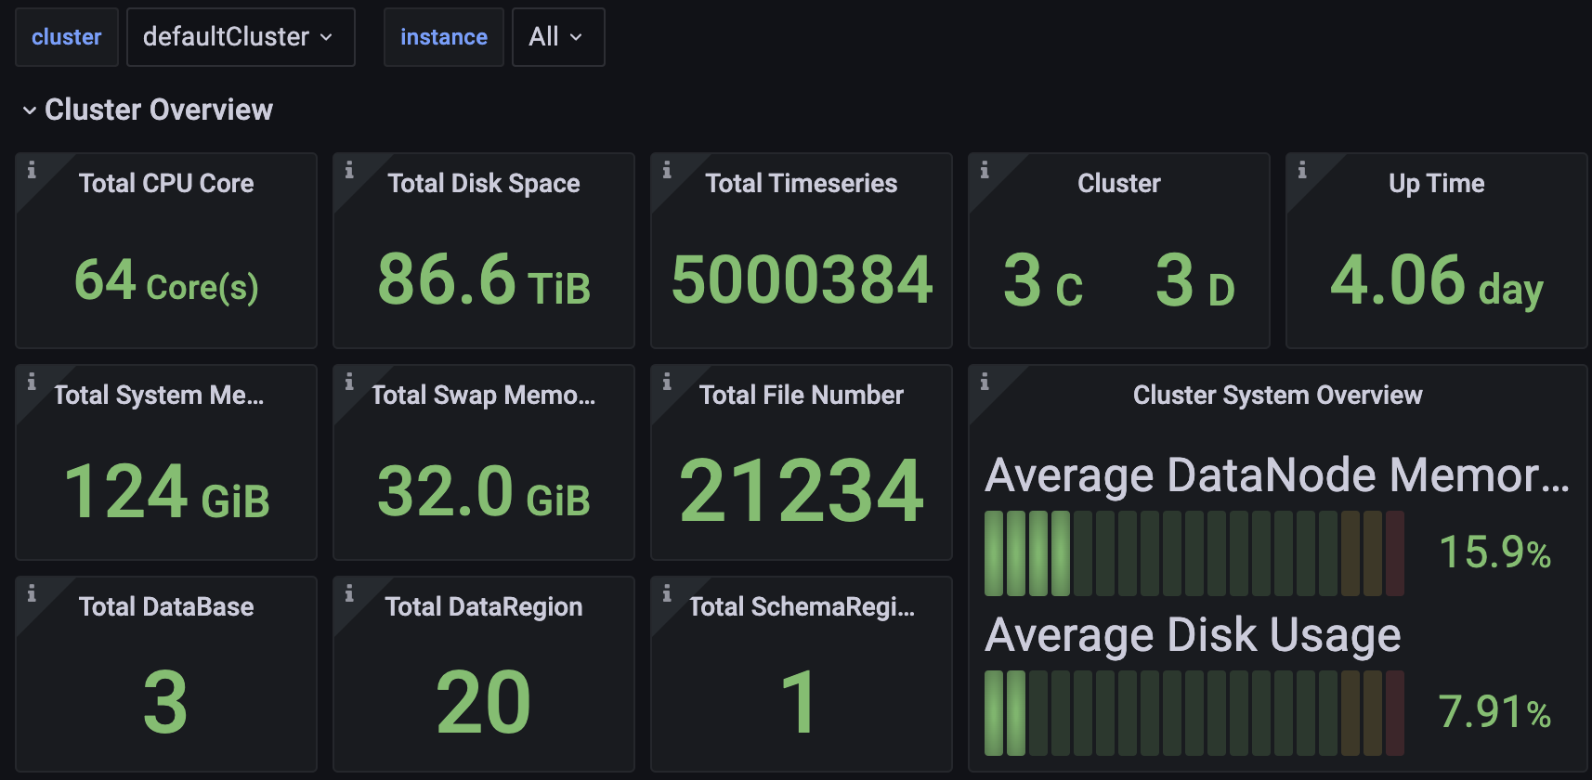Click info icon on Total Timeseries panel
Screen dimensions: 1592x780
pyautogui.click(x=667, y=170)
